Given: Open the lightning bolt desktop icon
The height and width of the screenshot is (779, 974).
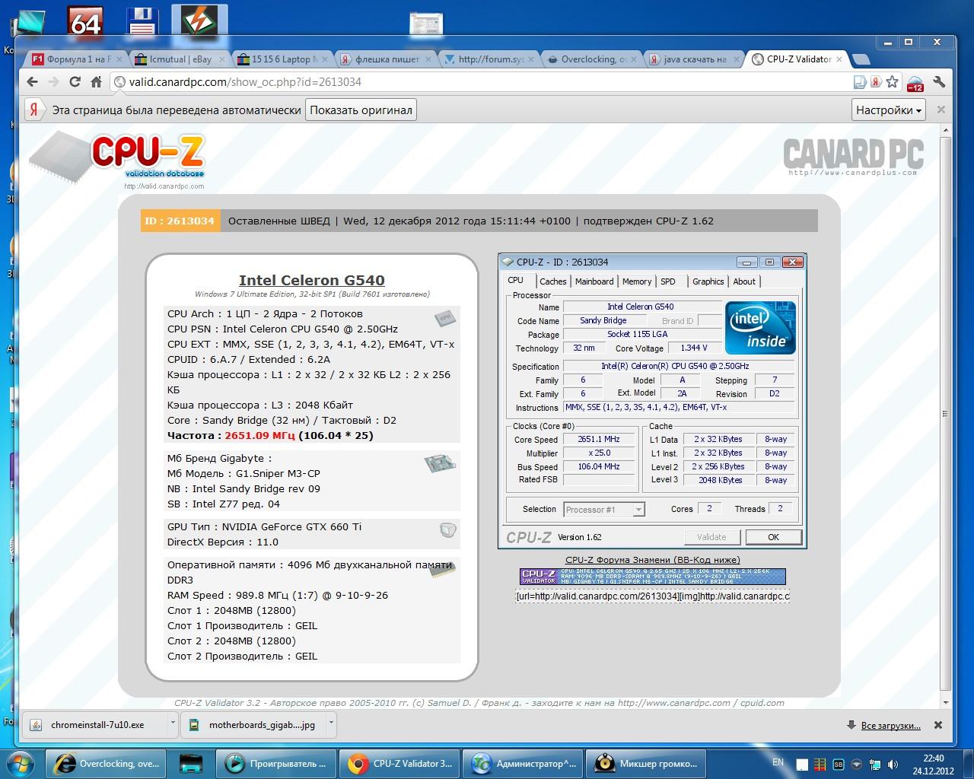Looking at the screenshot, I should pyautogui.click(x=199, y=21).
